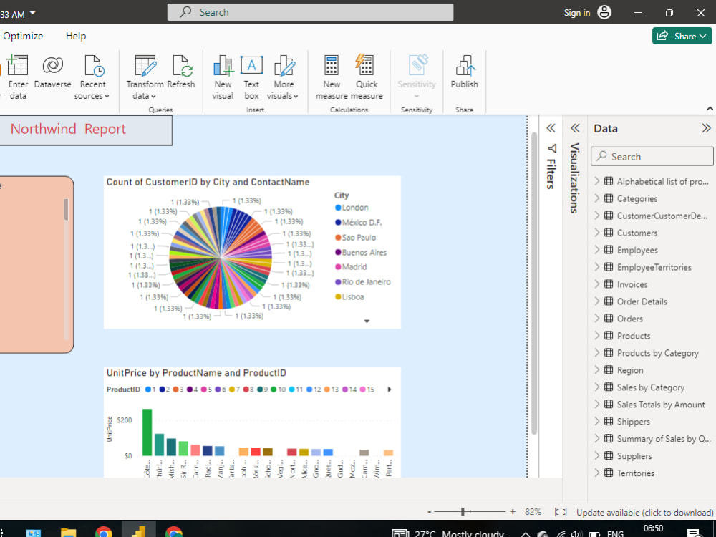Create a Quick measure

(367, 77)
